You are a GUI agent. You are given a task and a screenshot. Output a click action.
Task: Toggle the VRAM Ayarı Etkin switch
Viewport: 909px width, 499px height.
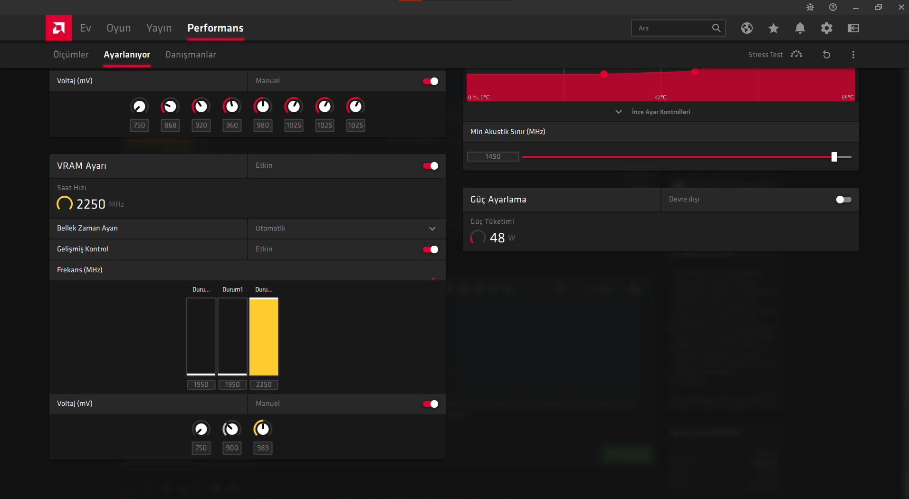click(x=431, y=166)
